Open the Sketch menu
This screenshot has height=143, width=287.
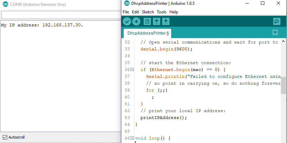click(148, 12)
